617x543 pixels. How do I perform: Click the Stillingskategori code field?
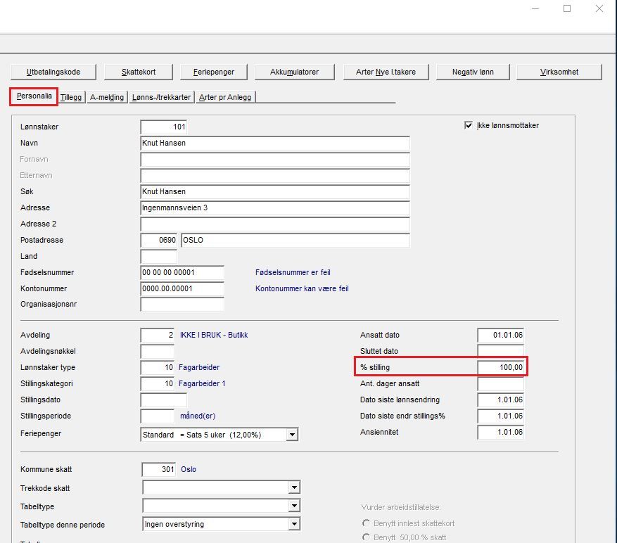(158, 383)
